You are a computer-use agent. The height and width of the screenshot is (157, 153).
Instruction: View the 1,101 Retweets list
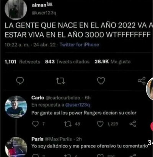[23, 62]
